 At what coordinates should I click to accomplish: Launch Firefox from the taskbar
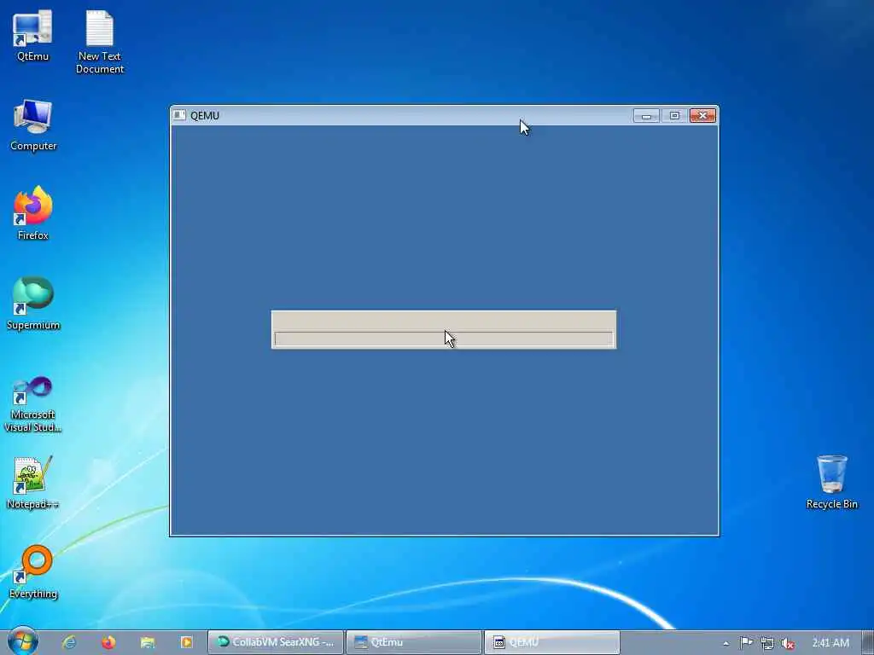click(108, 642)
